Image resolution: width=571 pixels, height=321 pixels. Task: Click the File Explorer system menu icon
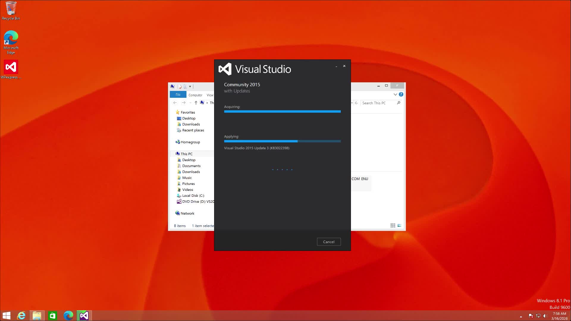(x=172, y=86)
